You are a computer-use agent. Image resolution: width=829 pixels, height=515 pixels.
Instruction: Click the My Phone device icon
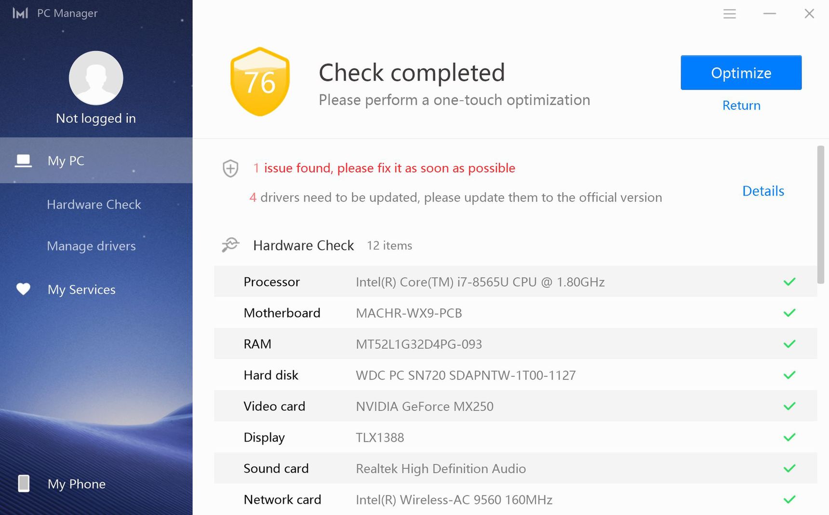(x=24, y=483)
